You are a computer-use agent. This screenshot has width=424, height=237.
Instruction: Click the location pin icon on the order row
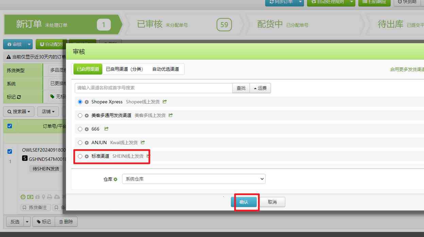[43, 197]
